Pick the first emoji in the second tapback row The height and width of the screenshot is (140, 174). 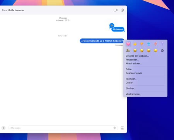pyautogui.click(x=128, y=50)
